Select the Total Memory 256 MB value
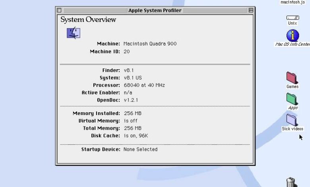 (x=133, y=128)
